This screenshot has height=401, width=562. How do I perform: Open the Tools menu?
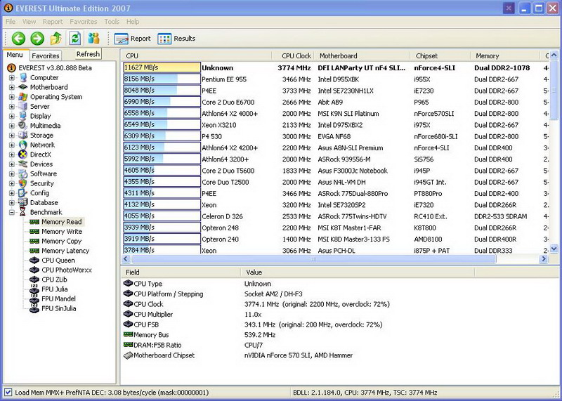tap(112, 22)
